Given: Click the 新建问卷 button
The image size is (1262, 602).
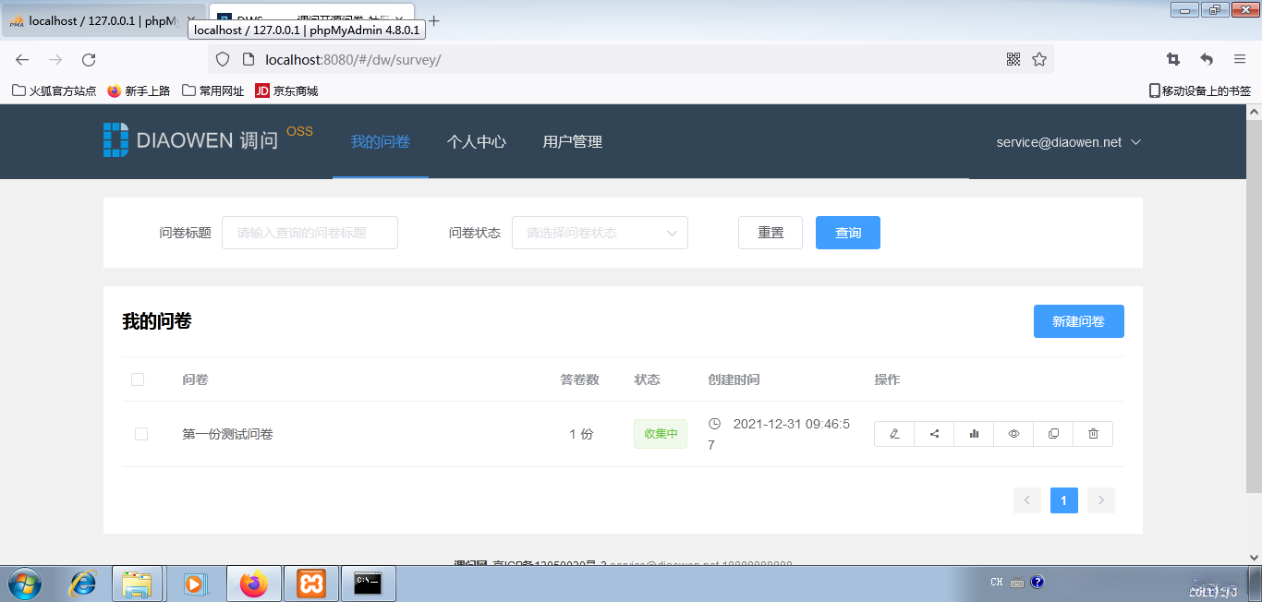Looking at the screenshot, I should click(1079, 321).
